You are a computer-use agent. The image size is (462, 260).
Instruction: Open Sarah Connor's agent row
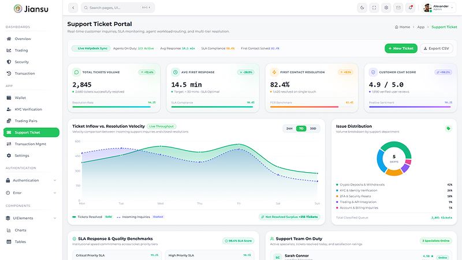pos(361,256)
